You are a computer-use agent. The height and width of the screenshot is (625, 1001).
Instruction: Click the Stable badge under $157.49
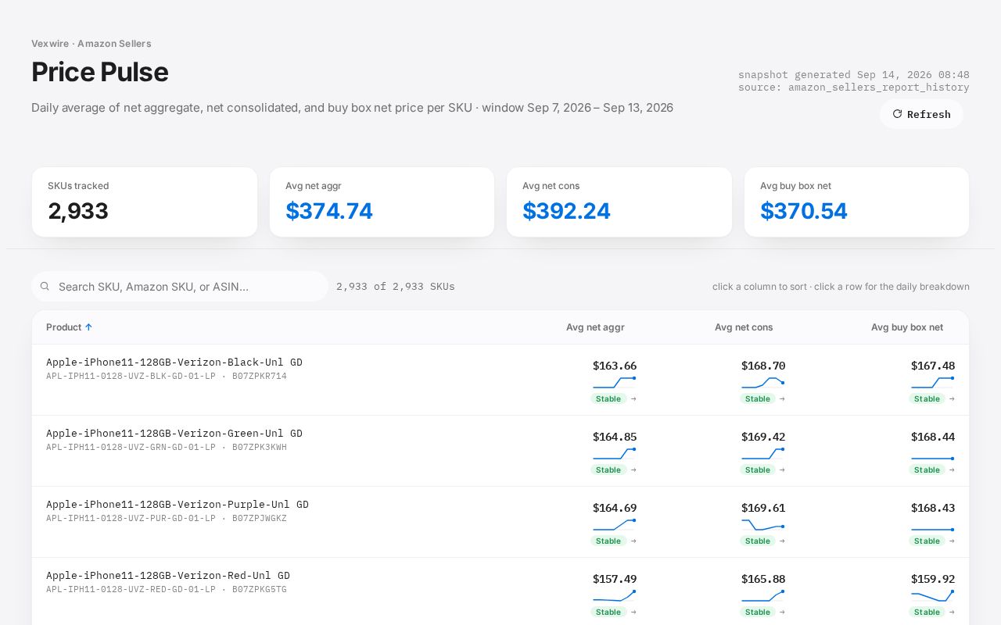click(x=608, y=612)
